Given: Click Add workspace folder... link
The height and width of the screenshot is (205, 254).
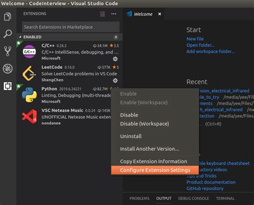Looking at the screenshot, I should click(211, 51).
